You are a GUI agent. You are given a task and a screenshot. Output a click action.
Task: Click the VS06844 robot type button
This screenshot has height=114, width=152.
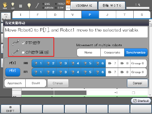pyautogui.click(x=84, y=5)
